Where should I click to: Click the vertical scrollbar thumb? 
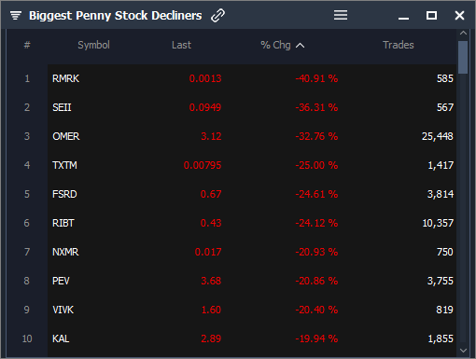coord(463,57)
